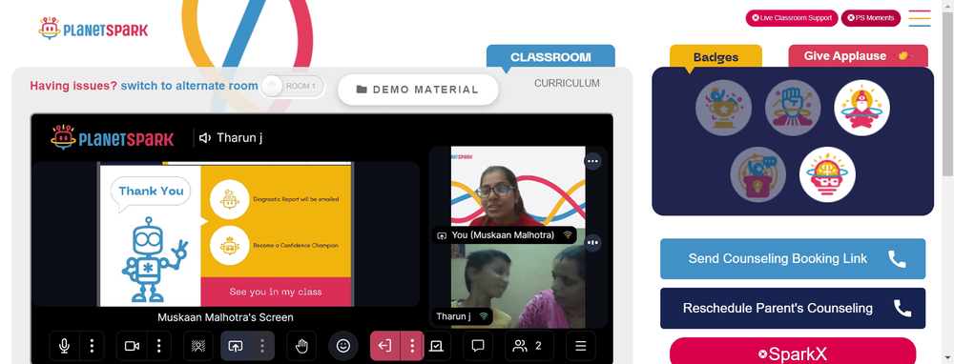Click 'Tharun j' name label on video

(x=454, y=316)
